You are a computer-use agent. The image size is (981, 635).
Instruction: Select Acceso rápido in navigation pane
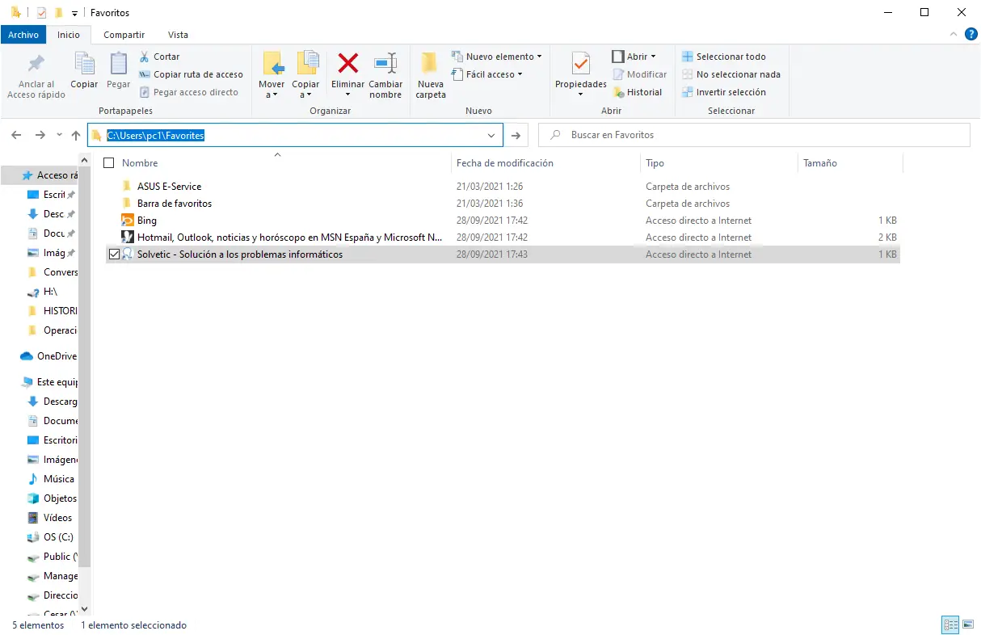pyautogui.click(x=50, y=175)
